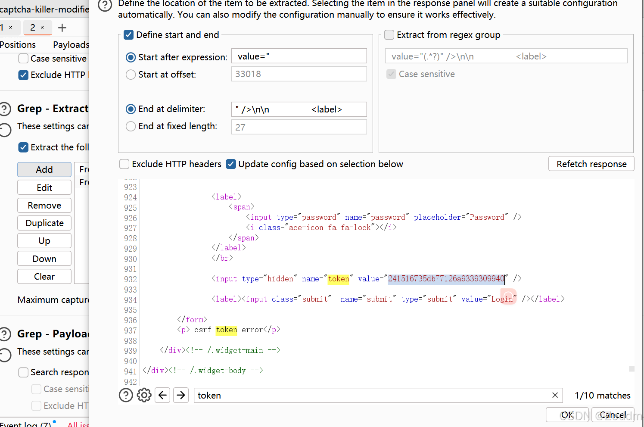Close Intruder tab 1 with its X
This screenshot has height=427, width=644.
tap(11, 28)
